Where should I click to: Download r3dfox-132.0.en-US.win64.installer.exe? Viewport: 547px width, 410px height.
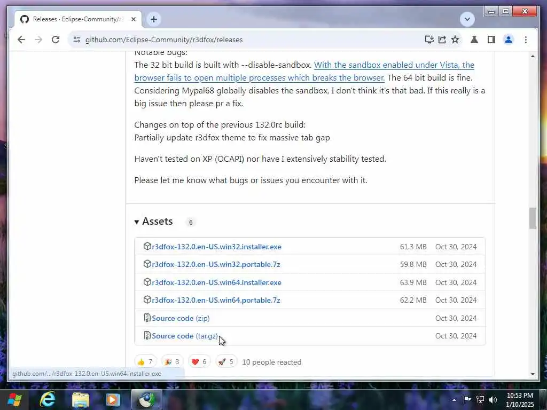(217, 283)
